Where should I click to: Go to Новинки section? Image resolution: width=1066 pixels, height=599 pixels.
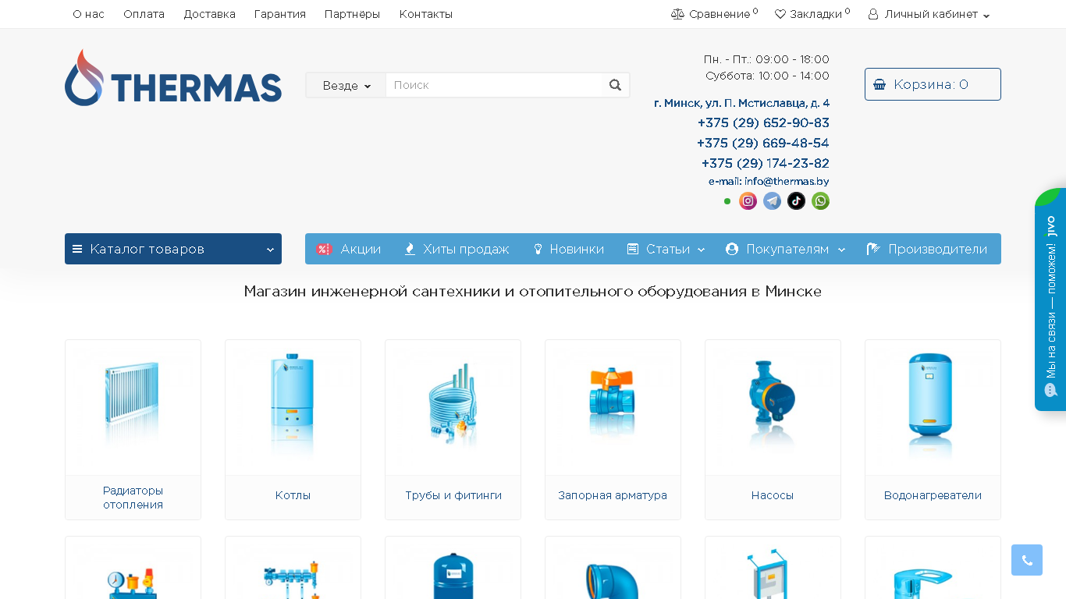(x=568, y=249)
